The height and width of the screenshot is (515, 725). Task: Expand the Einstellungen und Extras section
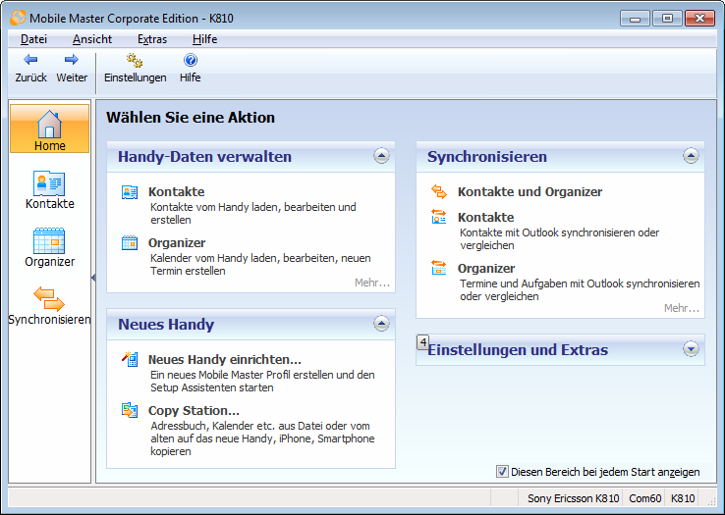pyautogui.click(x=691, y=349)
